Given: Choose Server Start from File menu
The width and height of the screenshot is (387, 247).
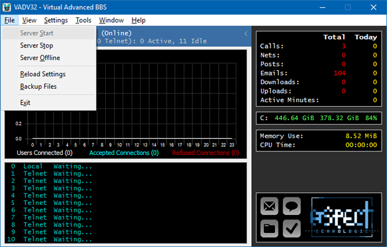Looking at the screenshot, I should (49, 33).
